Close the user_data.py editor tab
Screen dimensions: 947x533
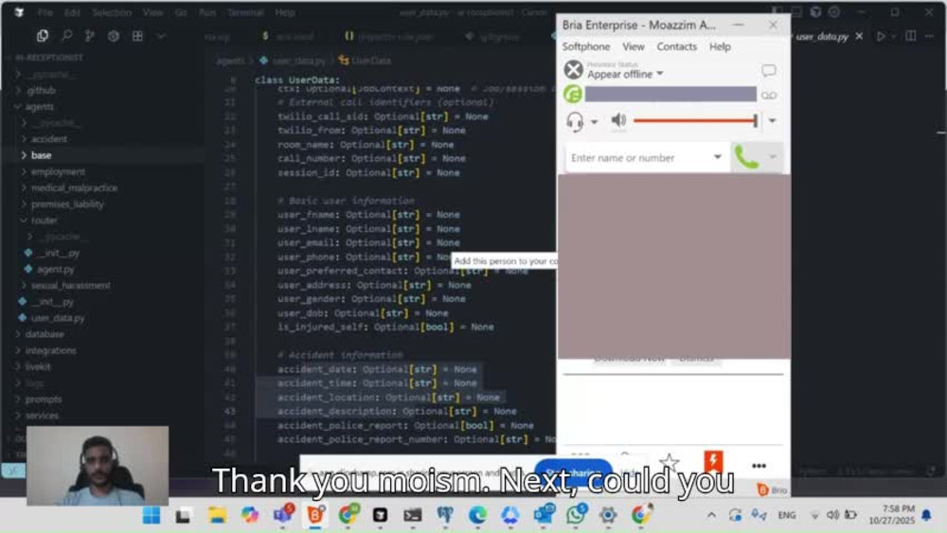pos(860,36)
